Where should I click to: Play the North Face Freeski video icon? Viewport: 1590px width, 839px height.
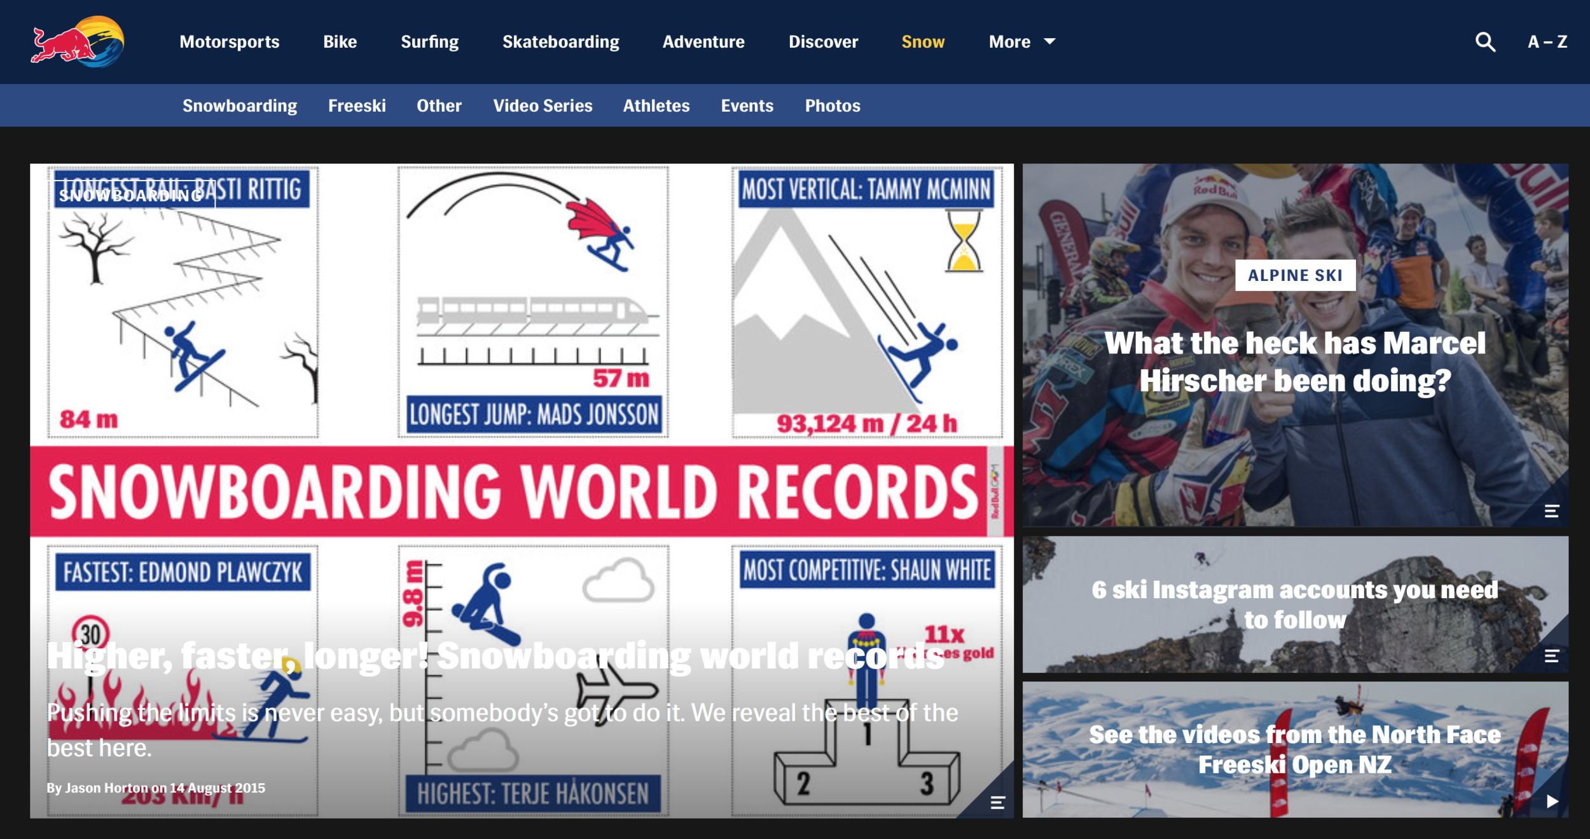tap(1552, 801)
